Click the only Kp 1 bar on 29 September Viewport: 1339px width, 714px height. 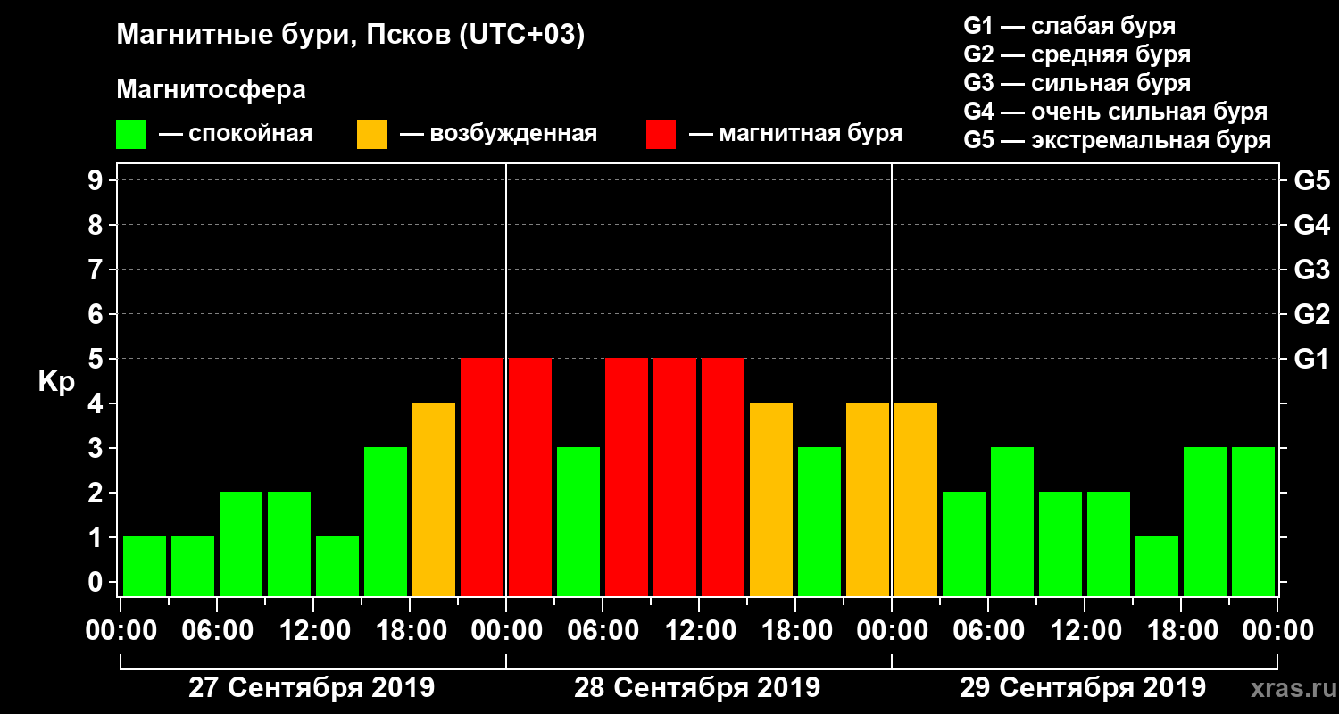click(1157, 566)
